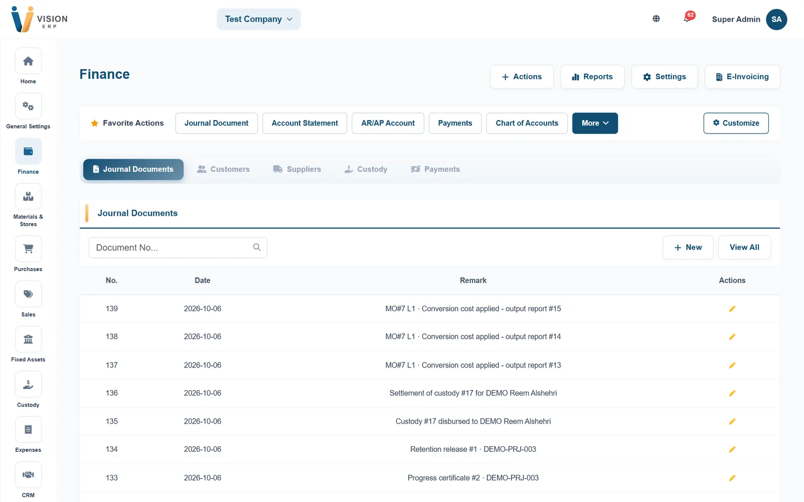This screenshot has height=502, width=804.
Task: Open the Expenses receipt icon
Action: [28, 430]
